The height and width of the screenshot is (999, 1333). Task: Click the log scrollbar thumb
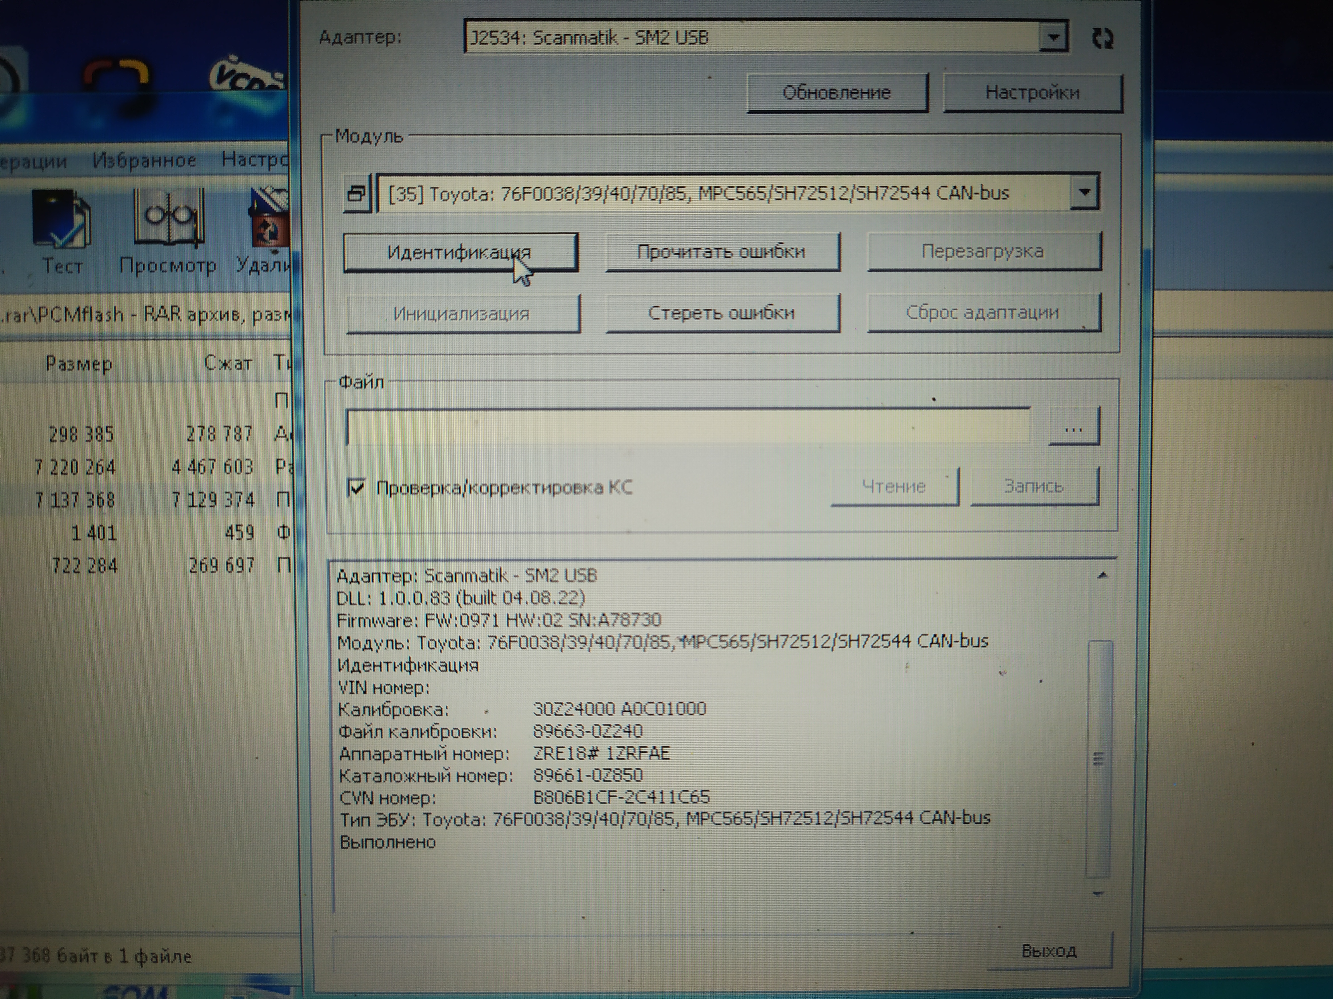coord(1098,759)
